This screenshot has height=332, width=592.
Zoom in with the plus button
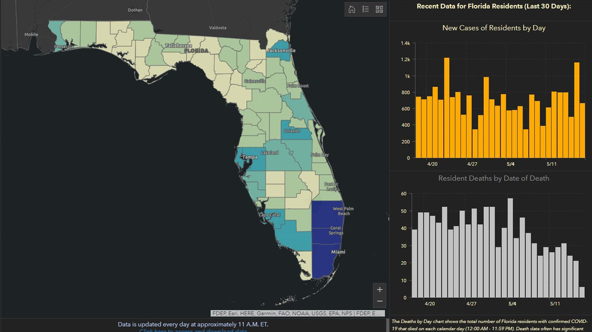(379, 289)
